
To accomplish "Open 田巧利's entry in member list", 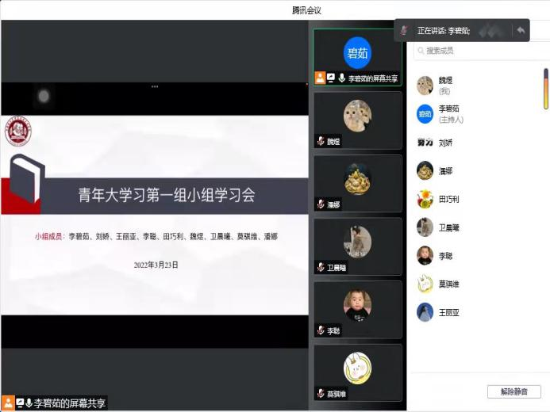I will click(449, 200).
